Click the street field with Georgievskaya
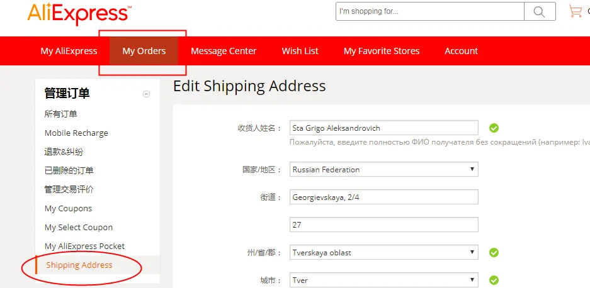This screenshot has height=288, width=590. pos(384,197)
